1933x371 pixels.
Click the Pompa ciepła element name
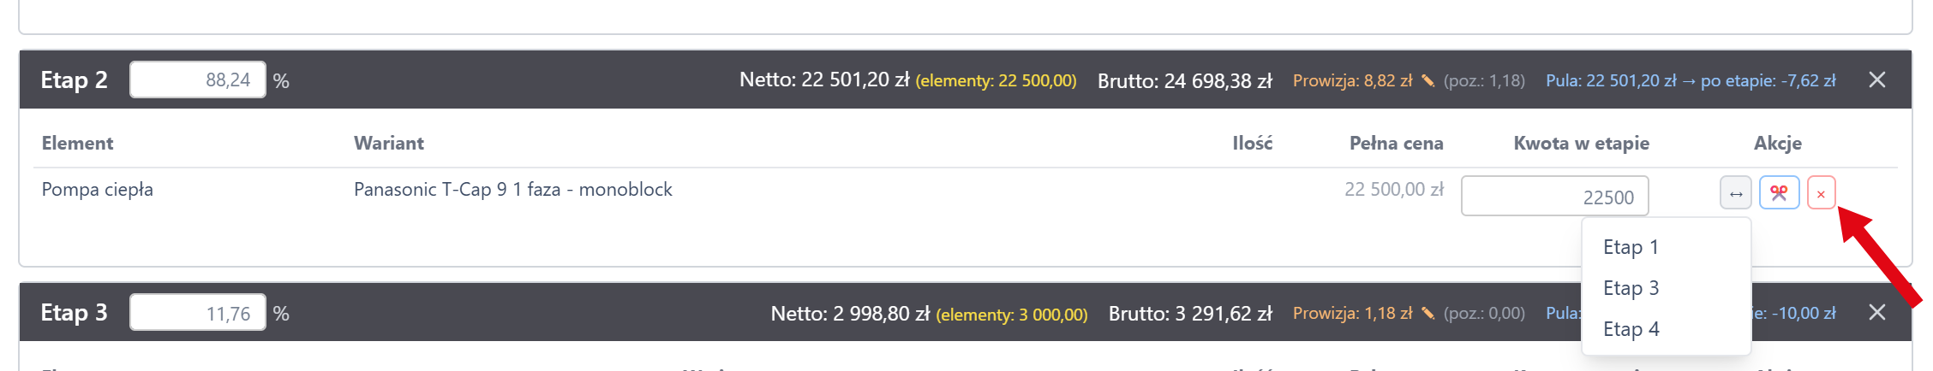[98, 189]
